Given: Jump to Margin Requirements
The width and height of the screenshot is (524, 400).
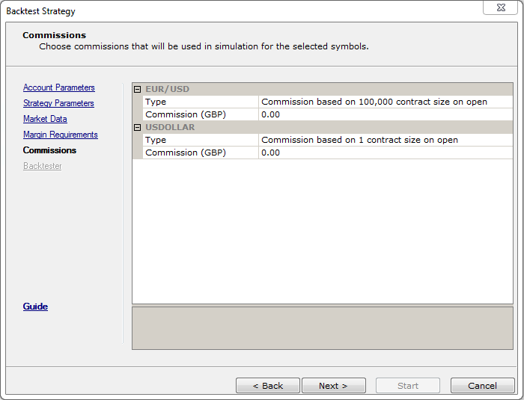Looking at the screenshot, I should pyautogui.click(x=60, y=135).
